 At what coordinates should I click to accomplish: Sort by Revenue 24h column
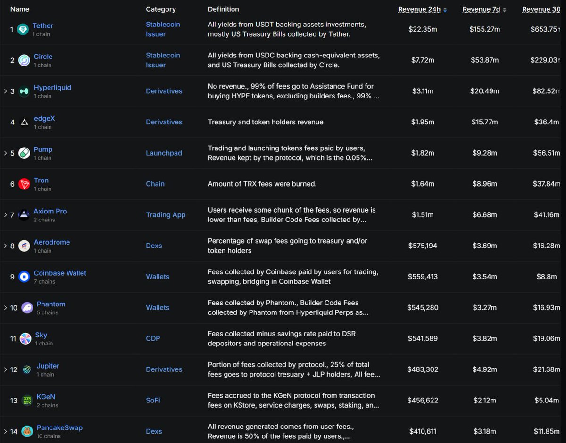[x=422, y=9]
